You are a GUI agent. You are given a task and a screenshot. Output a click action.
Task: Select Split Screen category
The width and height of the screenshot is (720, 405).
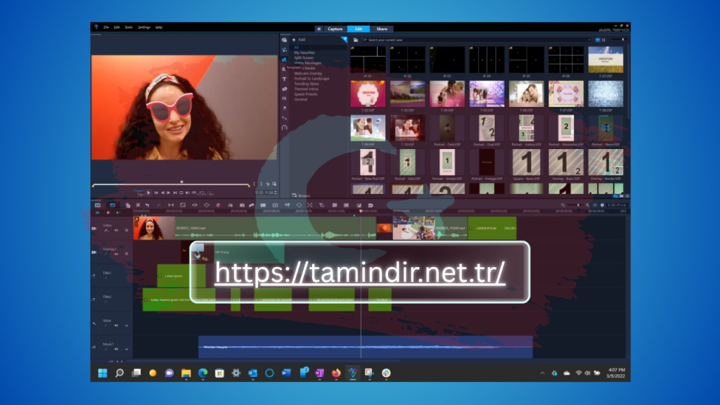tap(304, 58)
